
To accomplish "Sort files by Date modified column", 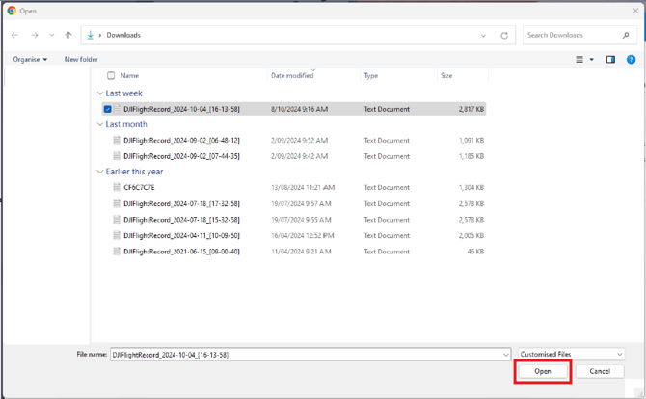I will (x=292, y=75).
